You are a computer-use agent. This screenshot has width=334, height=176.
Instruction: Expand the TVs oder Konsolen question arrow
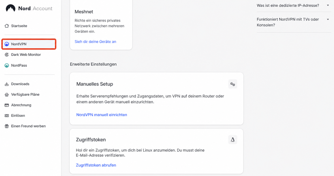click(328, 19)
